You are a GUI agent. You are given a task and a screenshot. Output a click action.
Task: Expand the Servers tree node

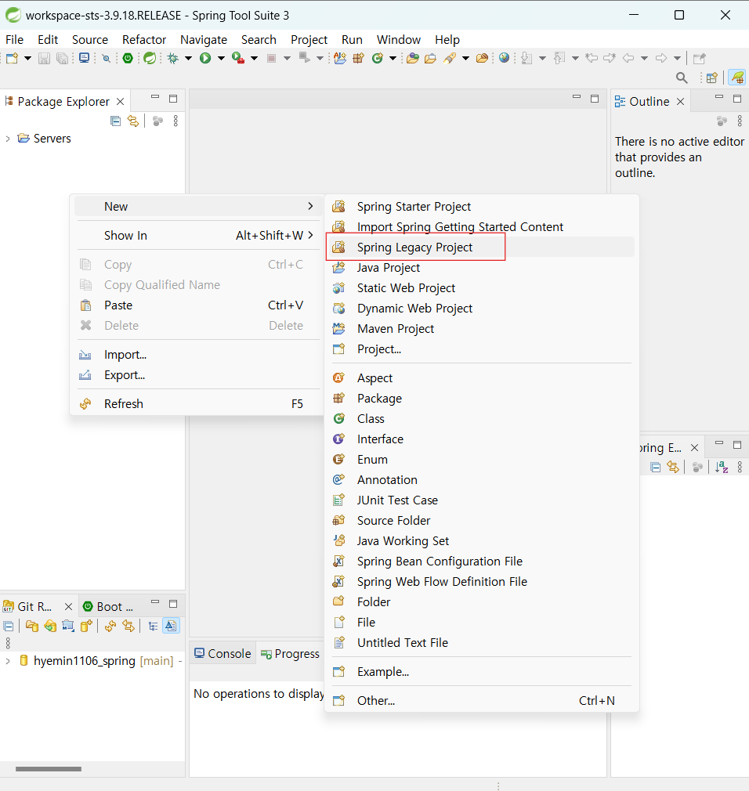click(x=8, y=138)
